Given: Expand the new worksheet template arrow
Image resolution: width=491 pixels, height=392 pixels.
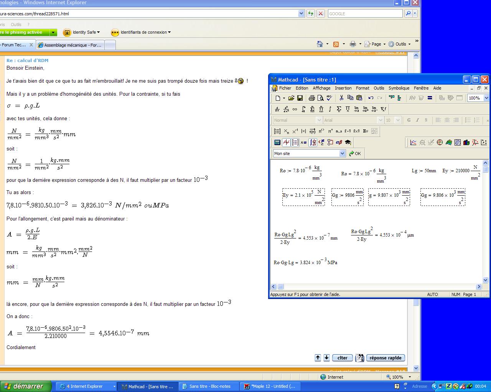Looking at the screenshot, I should point(284,98).
